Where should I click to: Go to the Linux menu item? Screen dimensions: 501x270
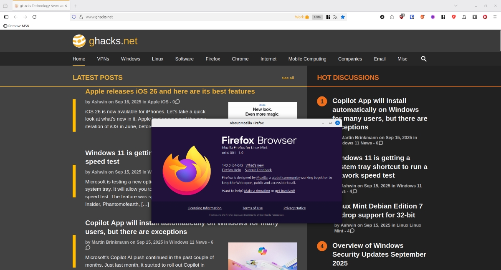(x=157, y=59)
